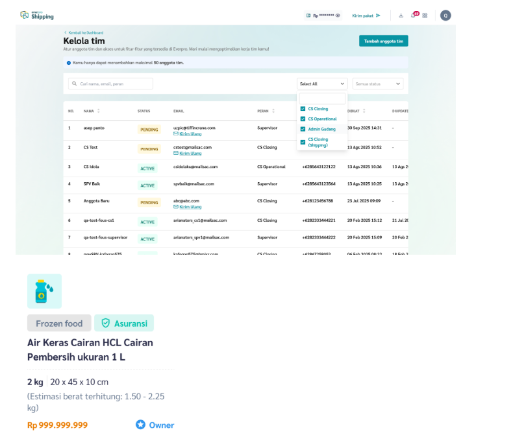526x448 pixels.
Task: Click Tambah anggota tim button
Action: point(383,41)
